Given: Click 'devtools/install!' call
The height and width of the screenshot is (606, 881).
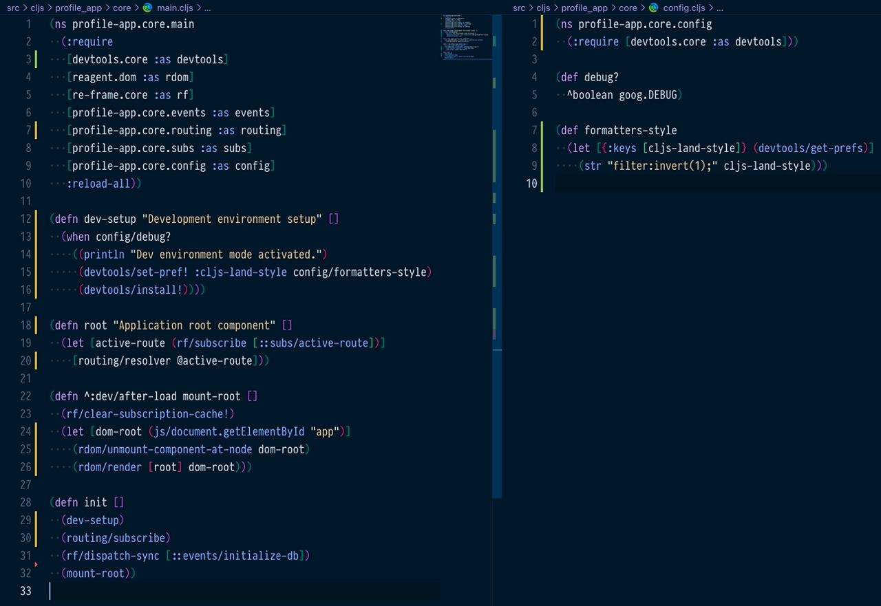Looking at the screenshot, I should pos(133,290).
